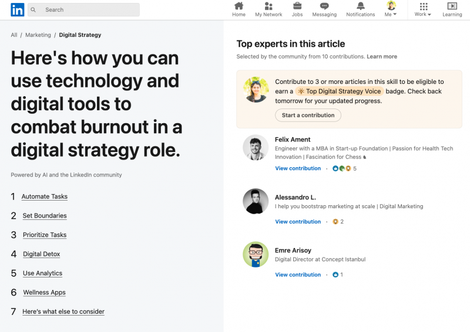The image size is (470, 332).
Task: Open the Digital Strategy breadcrumb
Action: point(80,35)
